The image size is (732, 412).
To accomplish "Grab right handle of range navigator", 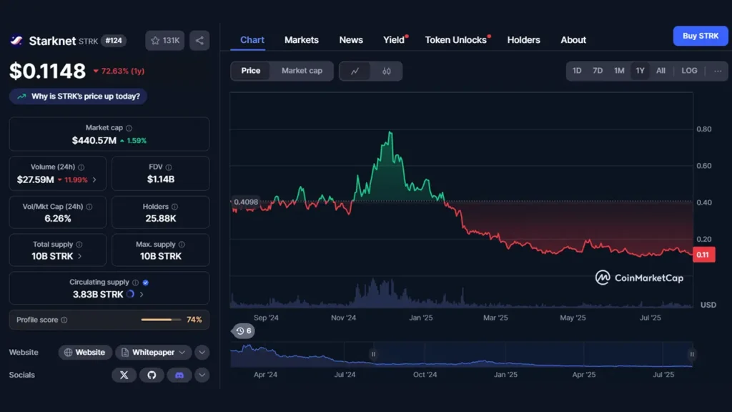I will [692, 355].
